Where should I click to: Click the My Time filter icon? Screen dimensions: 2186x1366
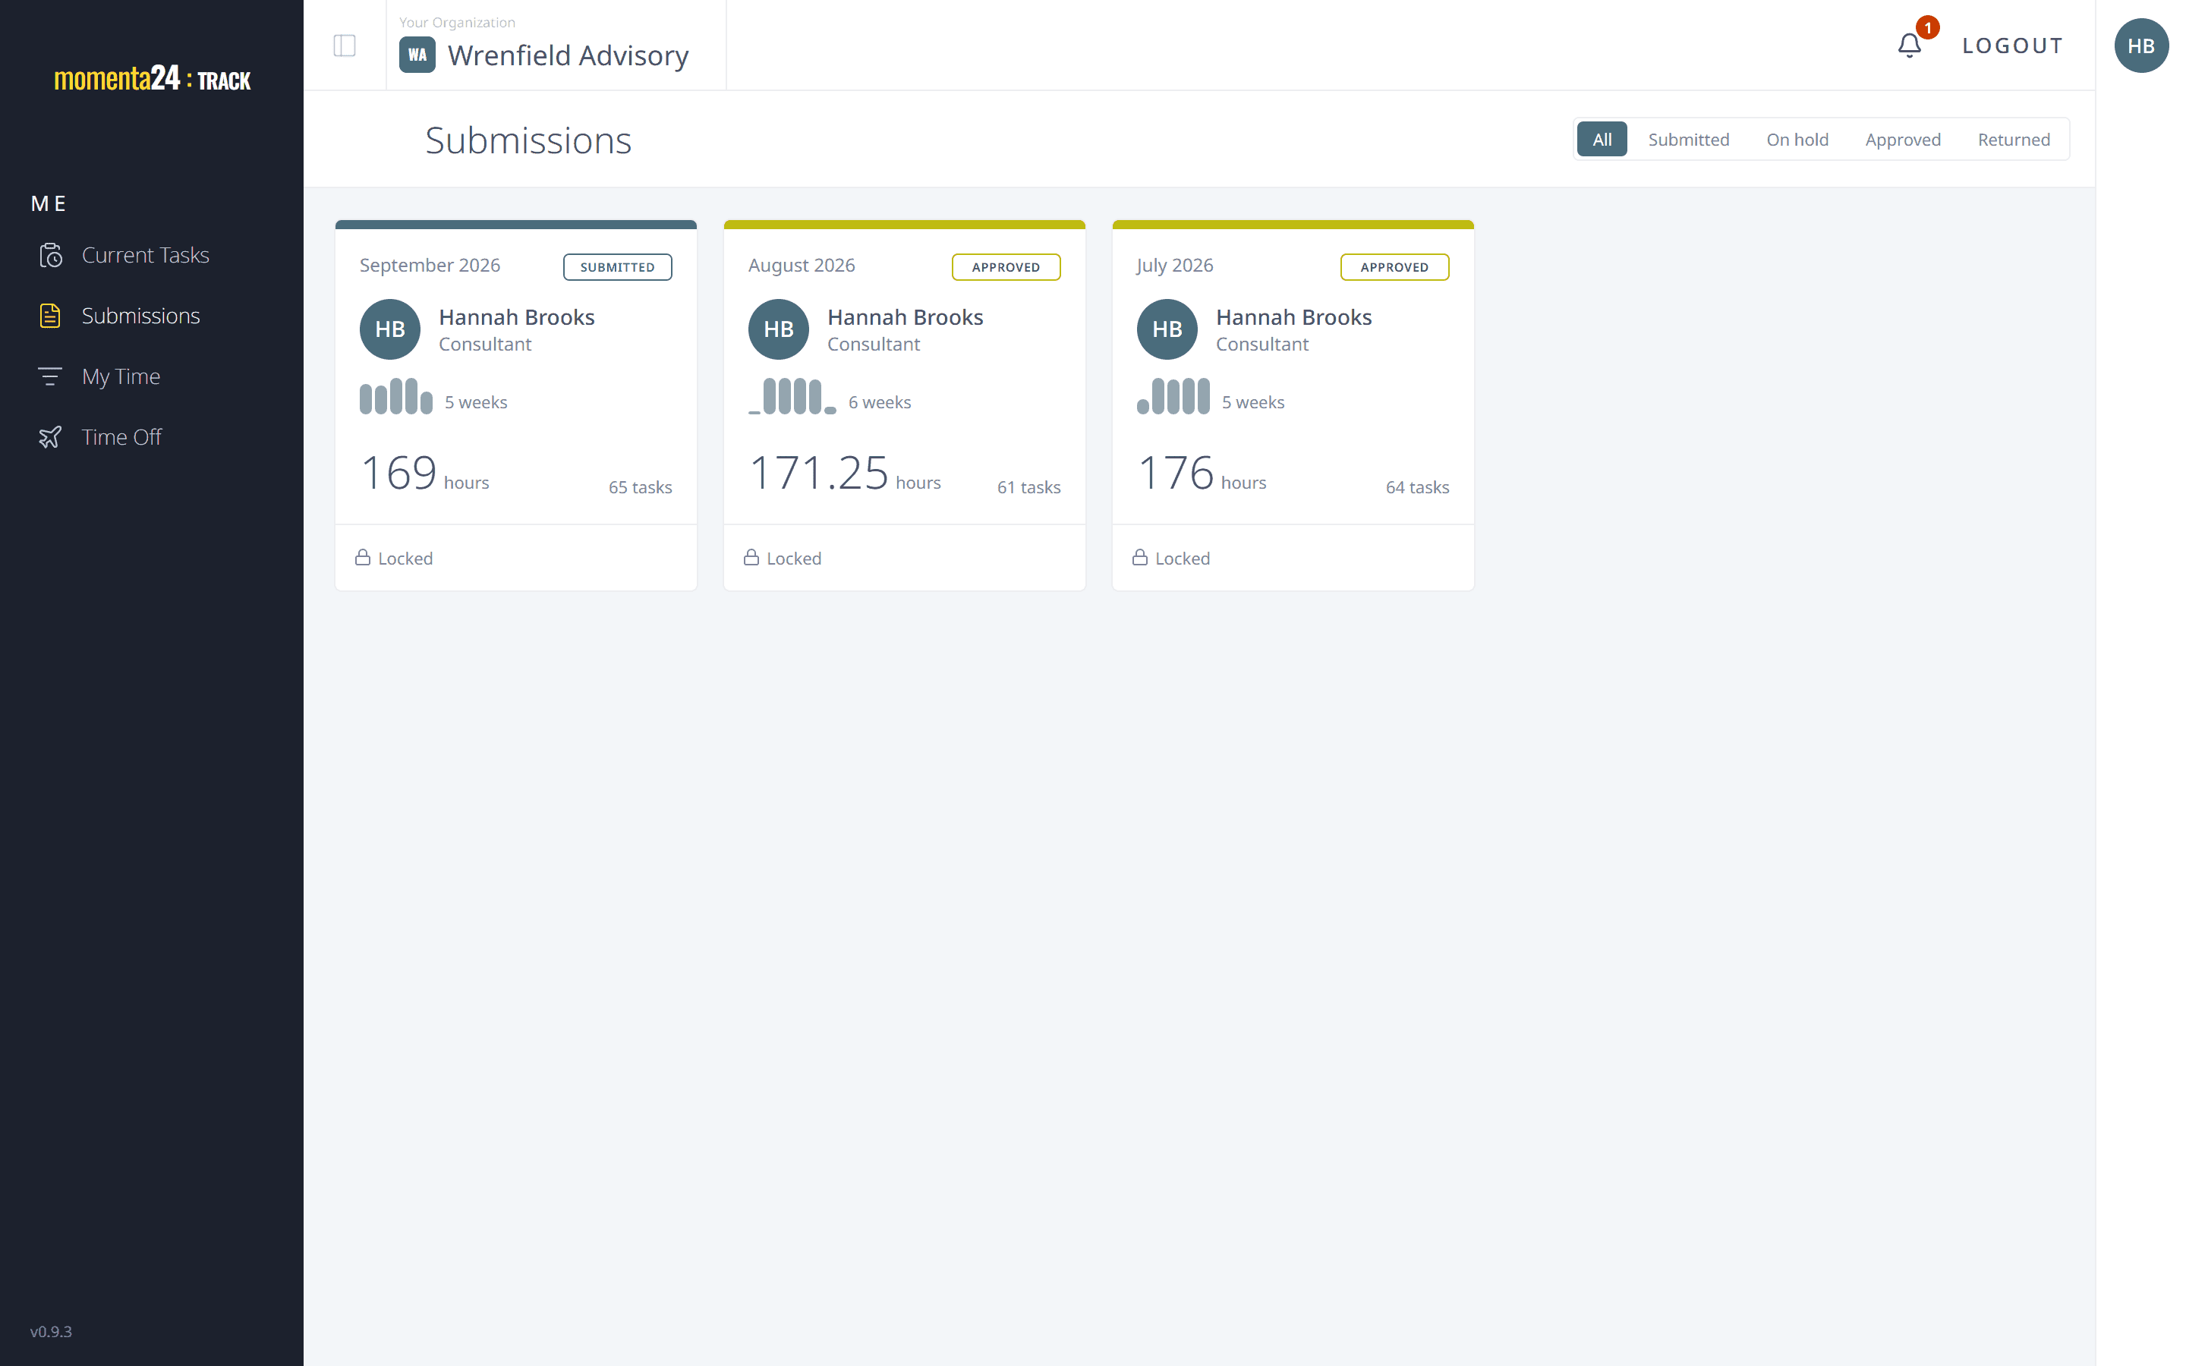pos(51,376)
